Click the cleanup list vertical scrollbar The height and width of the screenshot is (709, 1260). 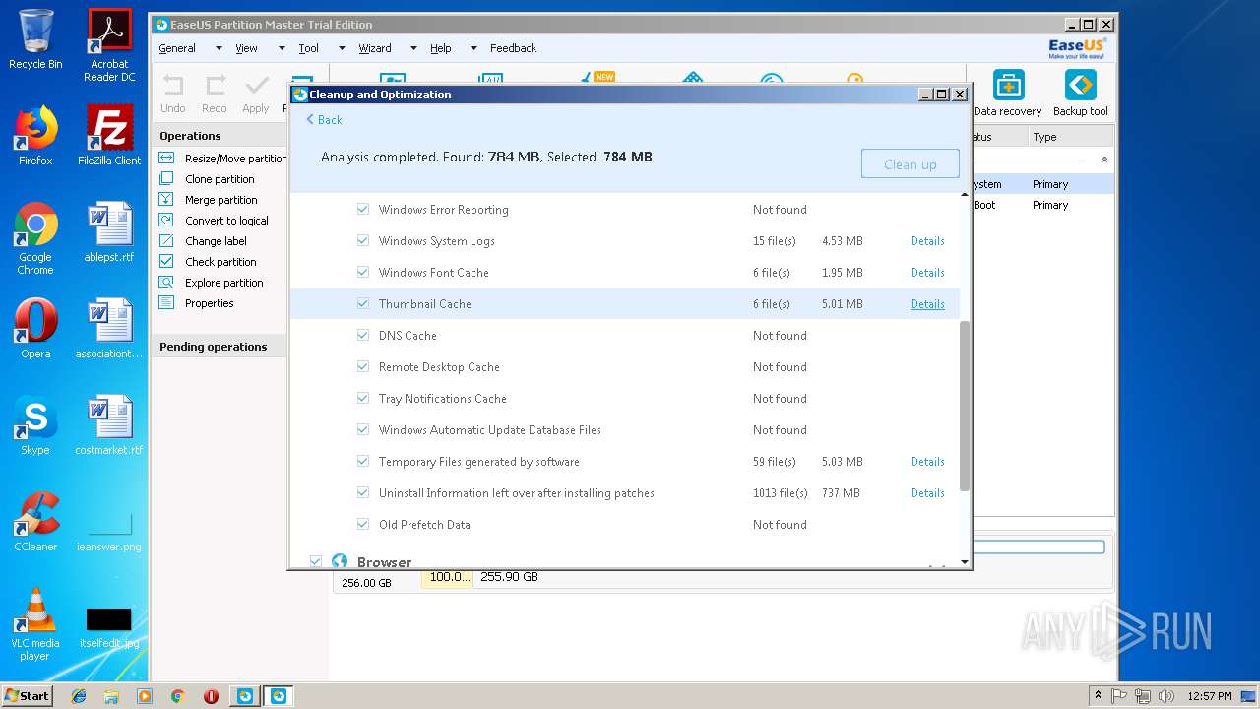pos(965,406)
